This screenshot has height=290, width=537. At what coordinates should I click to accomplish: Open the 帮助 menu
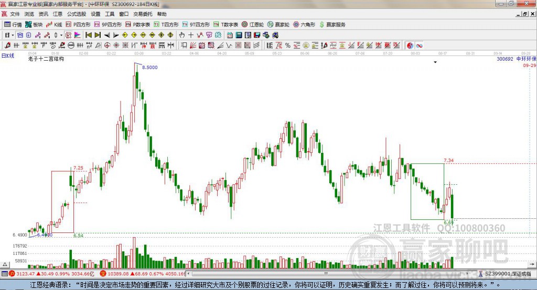point(162,14)
